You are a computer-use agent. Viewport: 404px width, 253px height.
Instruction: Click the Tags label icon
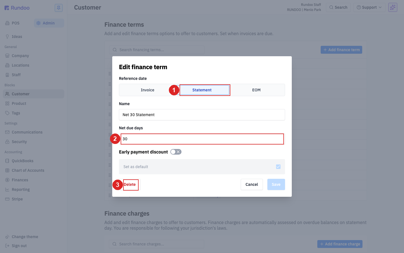click(x=7, y=113)
